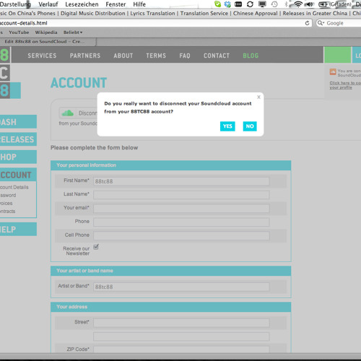Click the Cell Phone field
Viewport: 361px width, 361px height.
(x=181, y=236)
